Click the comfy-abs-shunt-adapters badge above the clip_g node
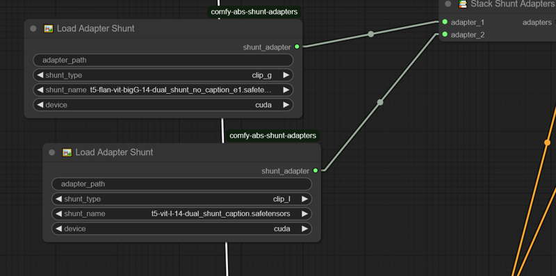This screenshot has height=276, width=556. (x=254, y=12)
